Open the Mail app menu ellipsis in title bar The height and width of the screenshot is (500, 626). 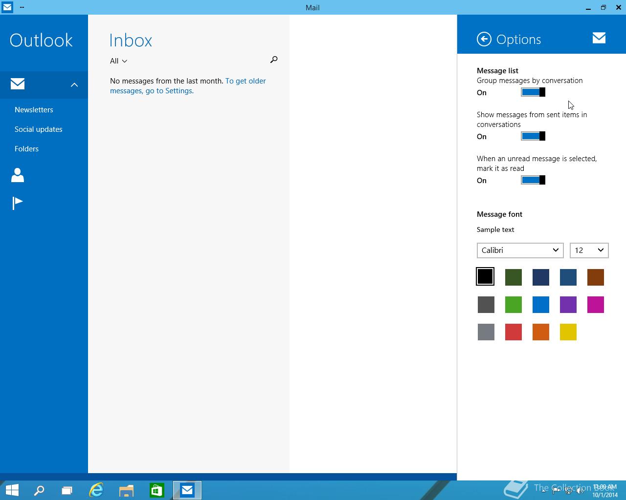point(22,7)
